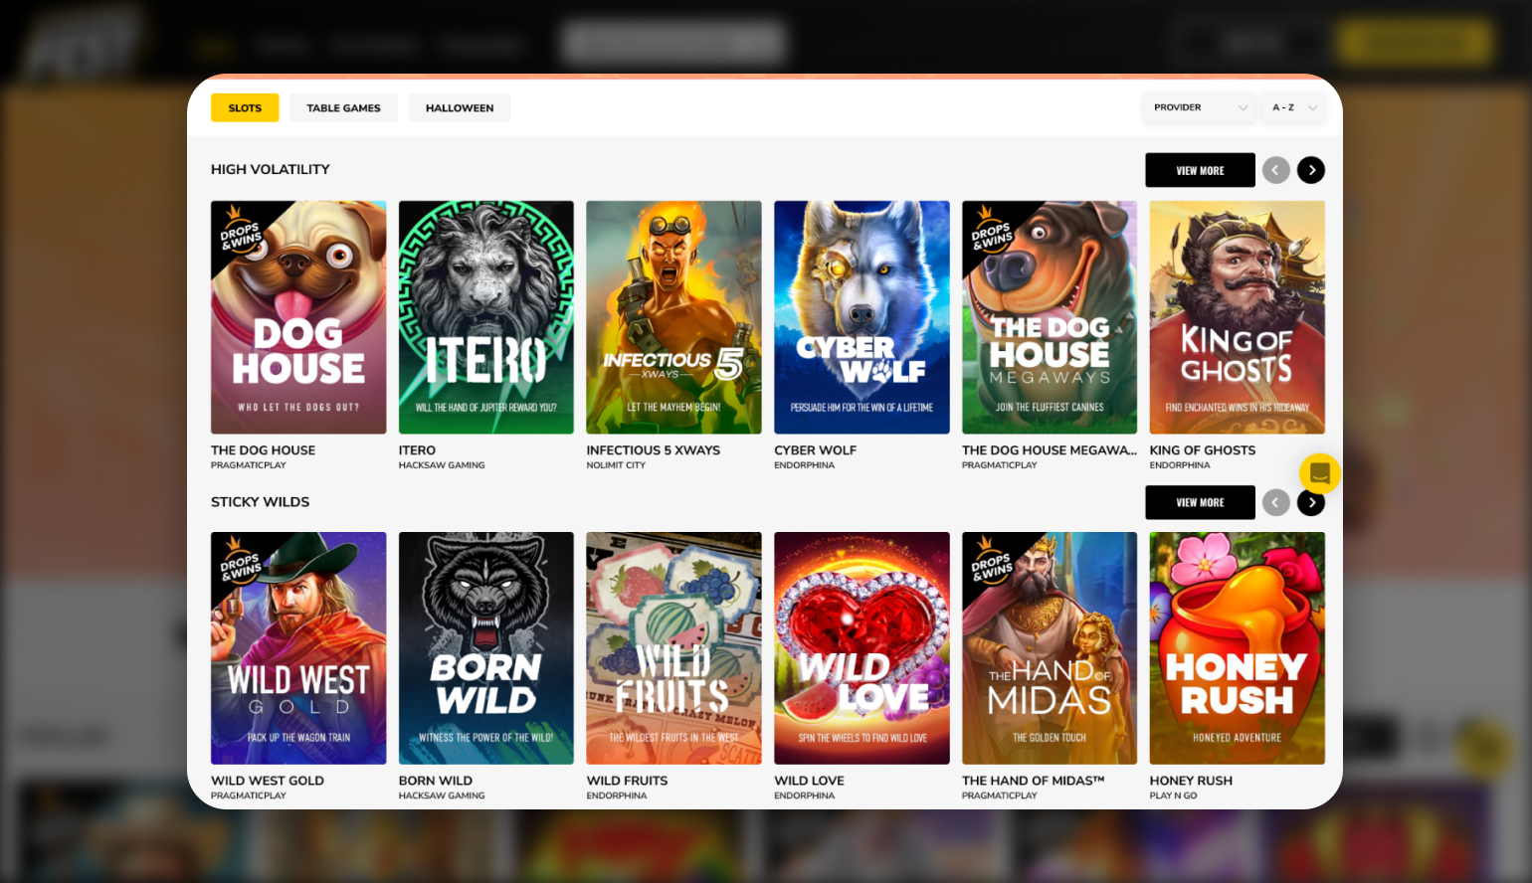This screenshot has width=1532, height=883.
Task: Open the A-Z sorting dropdown
Action: pyautogui.click(x=1293, y=107)
